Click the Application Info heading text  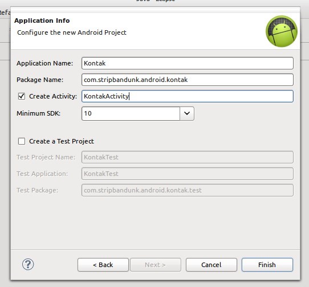pyautogui.click(x=42, y=20)
